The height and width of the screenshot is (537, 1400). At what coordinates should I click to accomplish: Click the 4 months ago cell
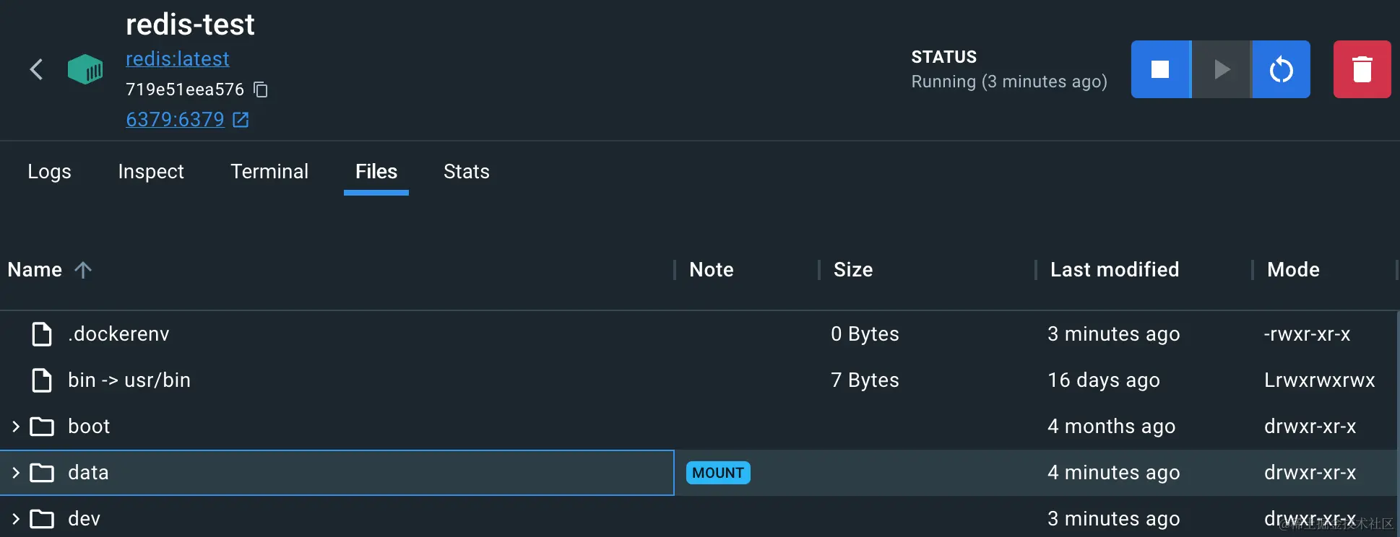1112,426
